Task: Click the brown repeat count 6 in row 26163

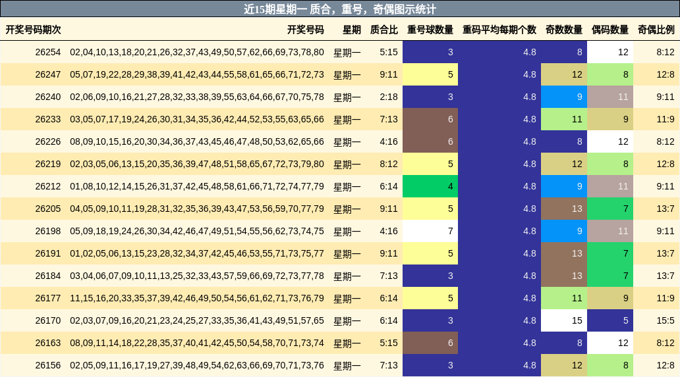Action: [430, 343]
